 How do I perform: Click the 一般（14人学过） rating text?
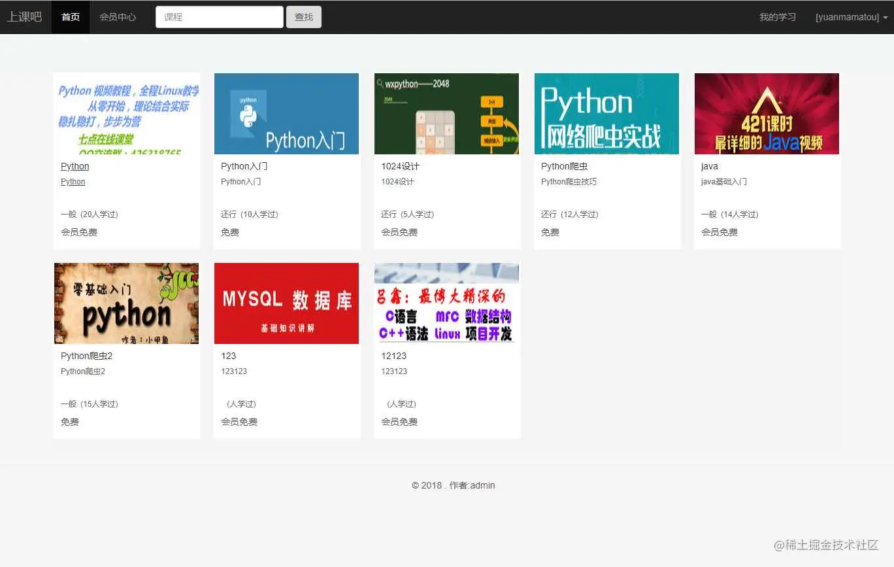tap(730, 215)
